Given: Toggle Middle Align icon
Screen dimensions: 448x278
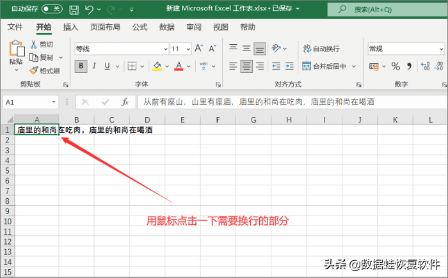Looking at the screenshot, I should coord(246,48).
